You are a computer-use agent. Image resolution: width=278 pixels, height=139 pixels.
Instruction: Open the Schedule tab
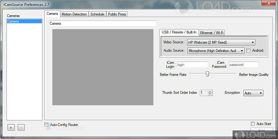[x=97, y=14]
